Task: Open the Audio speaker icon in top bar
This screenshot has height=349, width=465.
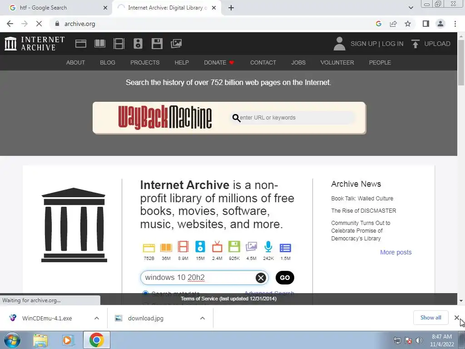Action: [138, 44]
